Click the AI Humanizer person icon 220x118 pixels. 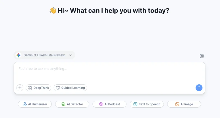pos(25,104)
